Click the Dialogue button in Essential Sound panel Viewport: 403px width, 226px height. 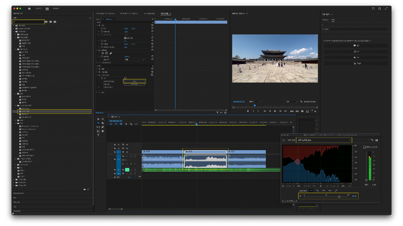click(x=356, y=46)
